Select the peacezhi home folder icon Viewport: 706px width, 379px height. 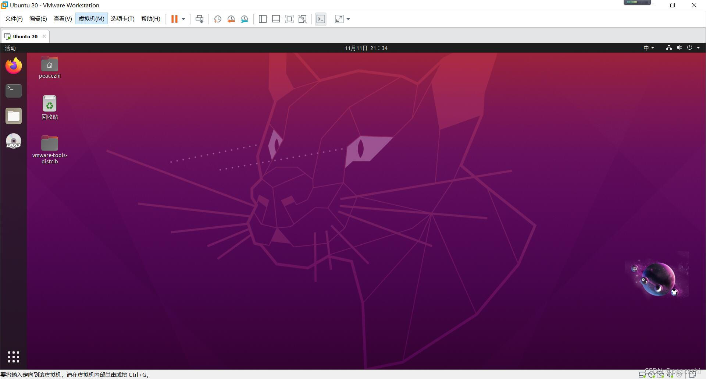50,68
